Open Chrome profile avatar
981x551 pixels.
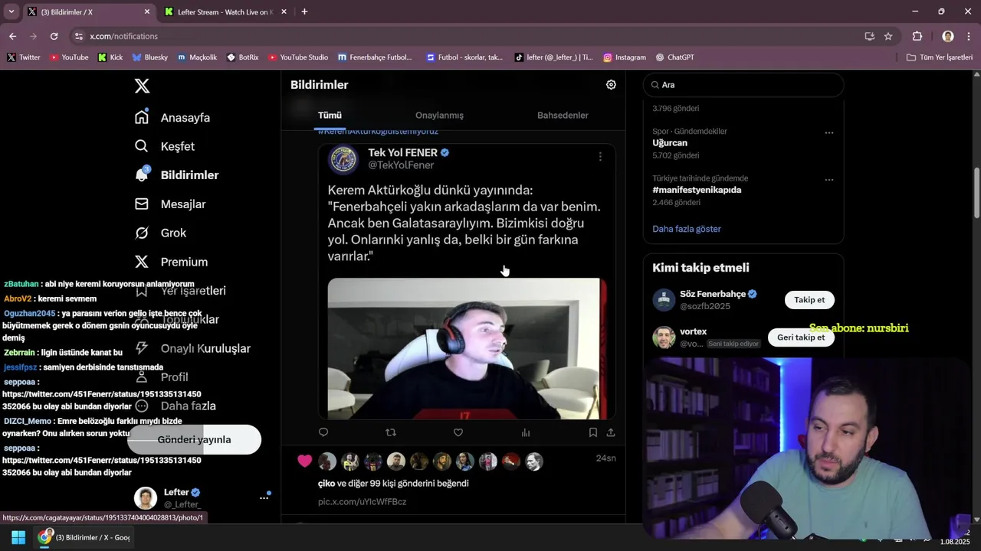point(948,36)
